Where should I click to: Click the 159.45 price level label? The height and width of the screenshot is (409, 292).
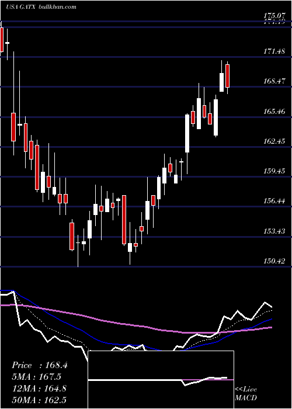pos(274,171)
